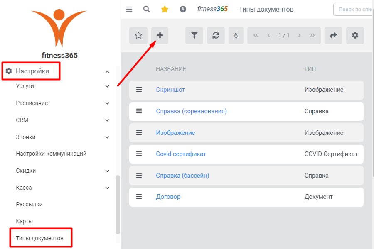Image resolution: width=374 pixels, height=249 pixels.
Task: Open the Справка (соревнования) link
Action: 191,111
